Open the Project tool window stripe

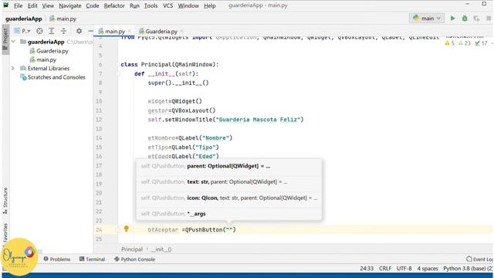[x=5, y=39]
